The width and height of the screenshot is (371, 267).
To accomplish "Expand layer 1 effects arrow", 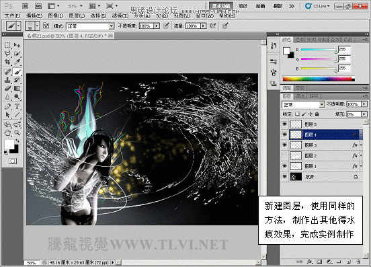I will coord(361,166).
